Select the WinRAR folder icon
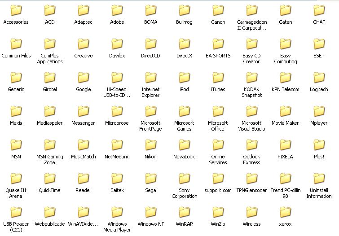 (x=185, y=212)
